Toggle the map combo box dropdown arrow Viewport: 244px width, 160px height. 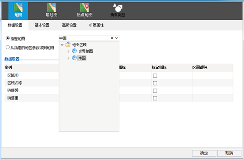pos(117,38)
